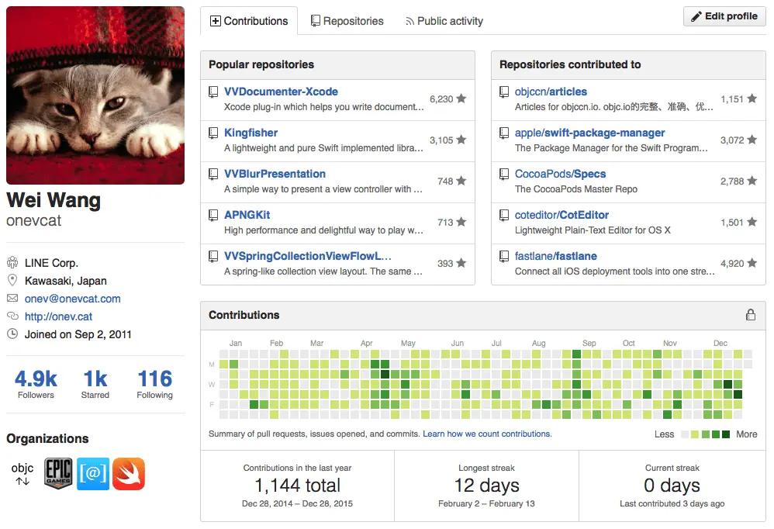The width and height of the screenshot is (774, 529).
Task: Click Learn how we count contributions
Action: (487, 434)
